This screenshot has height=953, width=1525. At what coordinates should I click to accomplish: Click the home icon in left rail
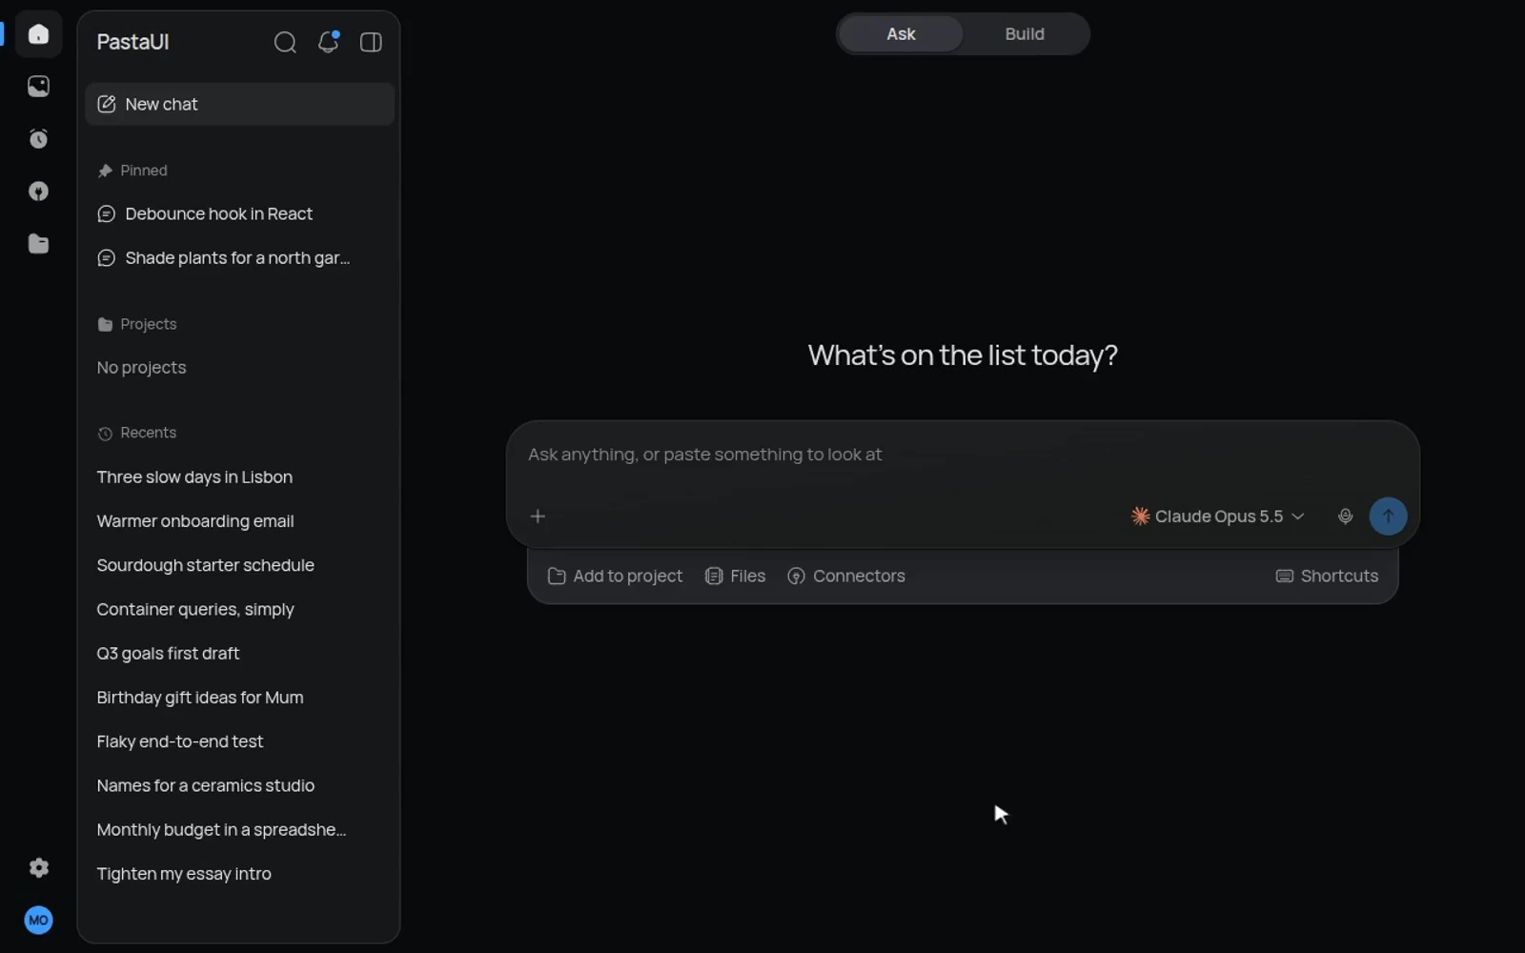38,34
